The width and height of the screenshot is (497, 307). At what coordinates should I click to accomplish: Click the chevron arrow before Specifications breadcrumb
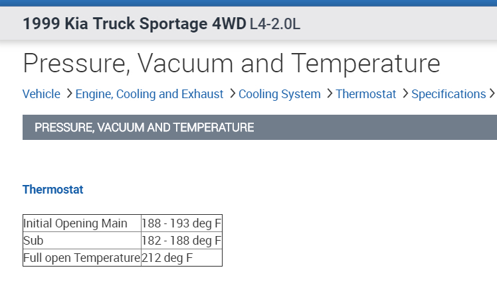tap(405, 93)
